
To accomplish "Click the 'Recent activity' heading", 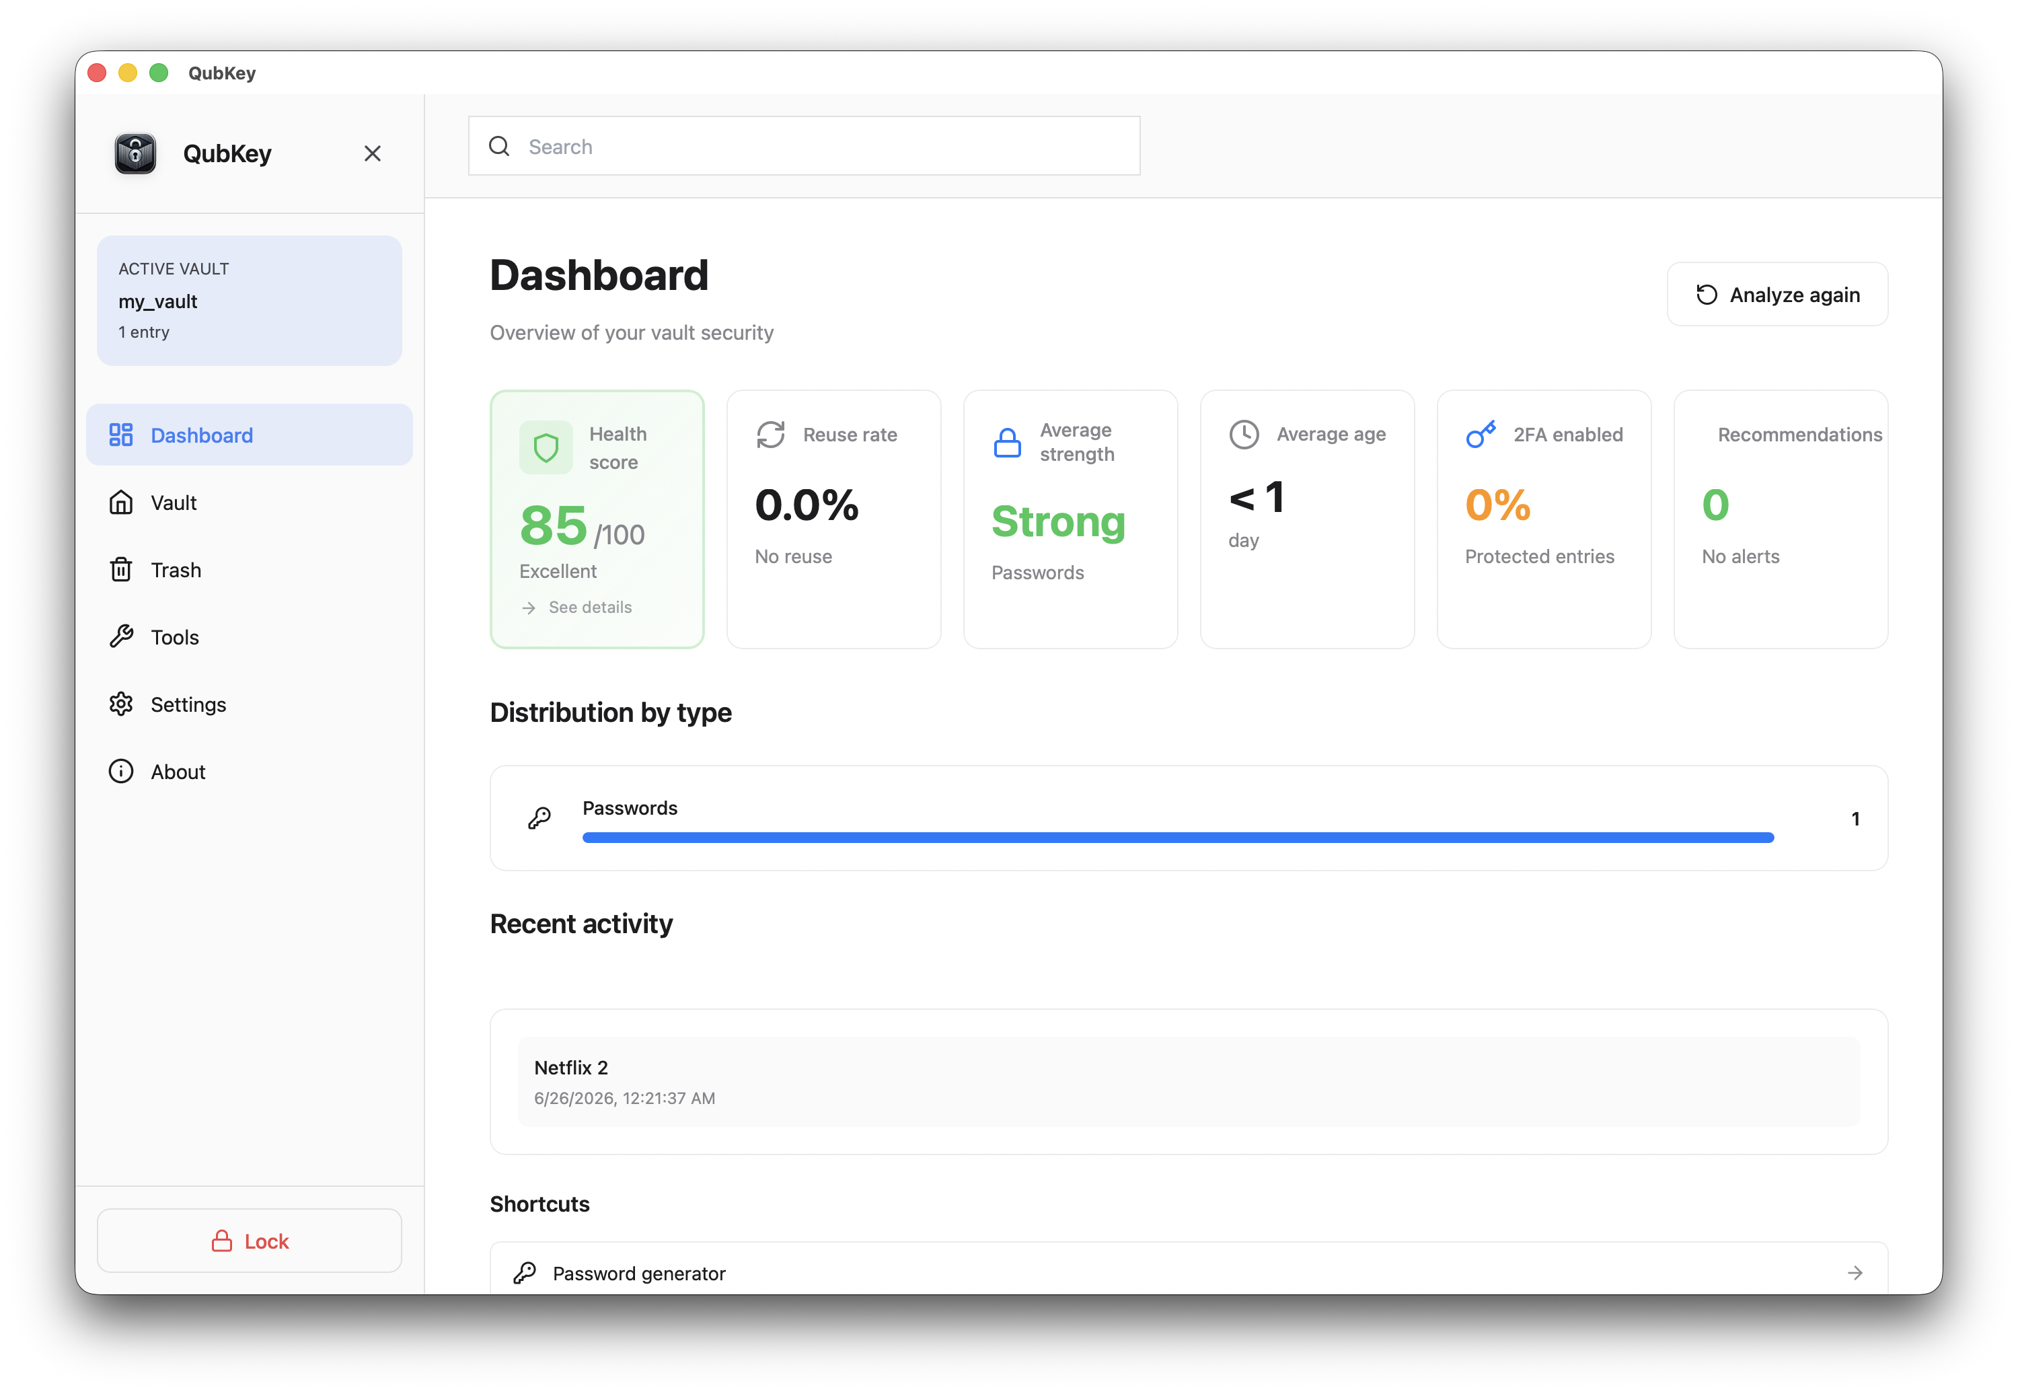I will click(582, 924).
